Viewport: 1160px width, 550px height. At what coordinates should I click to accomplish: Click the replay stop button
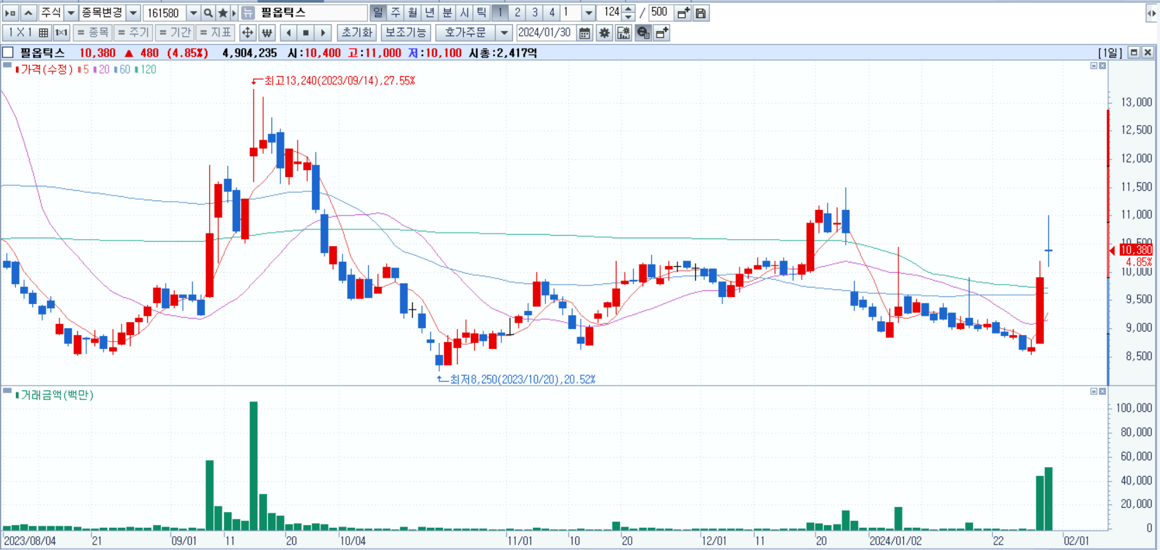click(306, 32)
